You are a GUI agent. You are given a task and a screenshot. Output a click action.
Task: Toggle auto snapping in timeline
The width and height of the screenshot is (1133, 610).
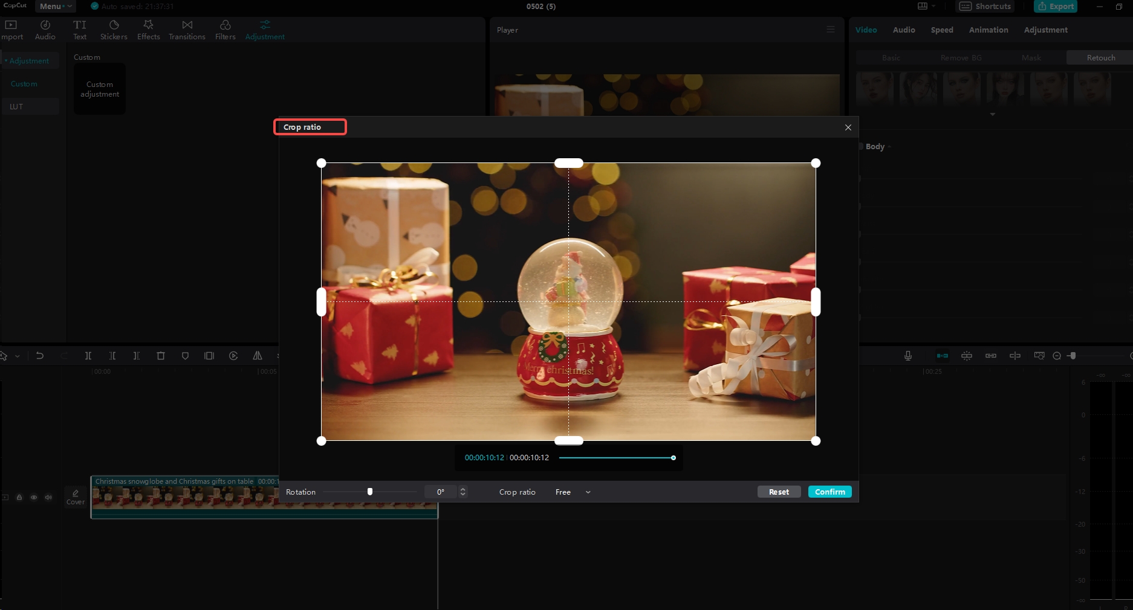click(x=967, y=356)
